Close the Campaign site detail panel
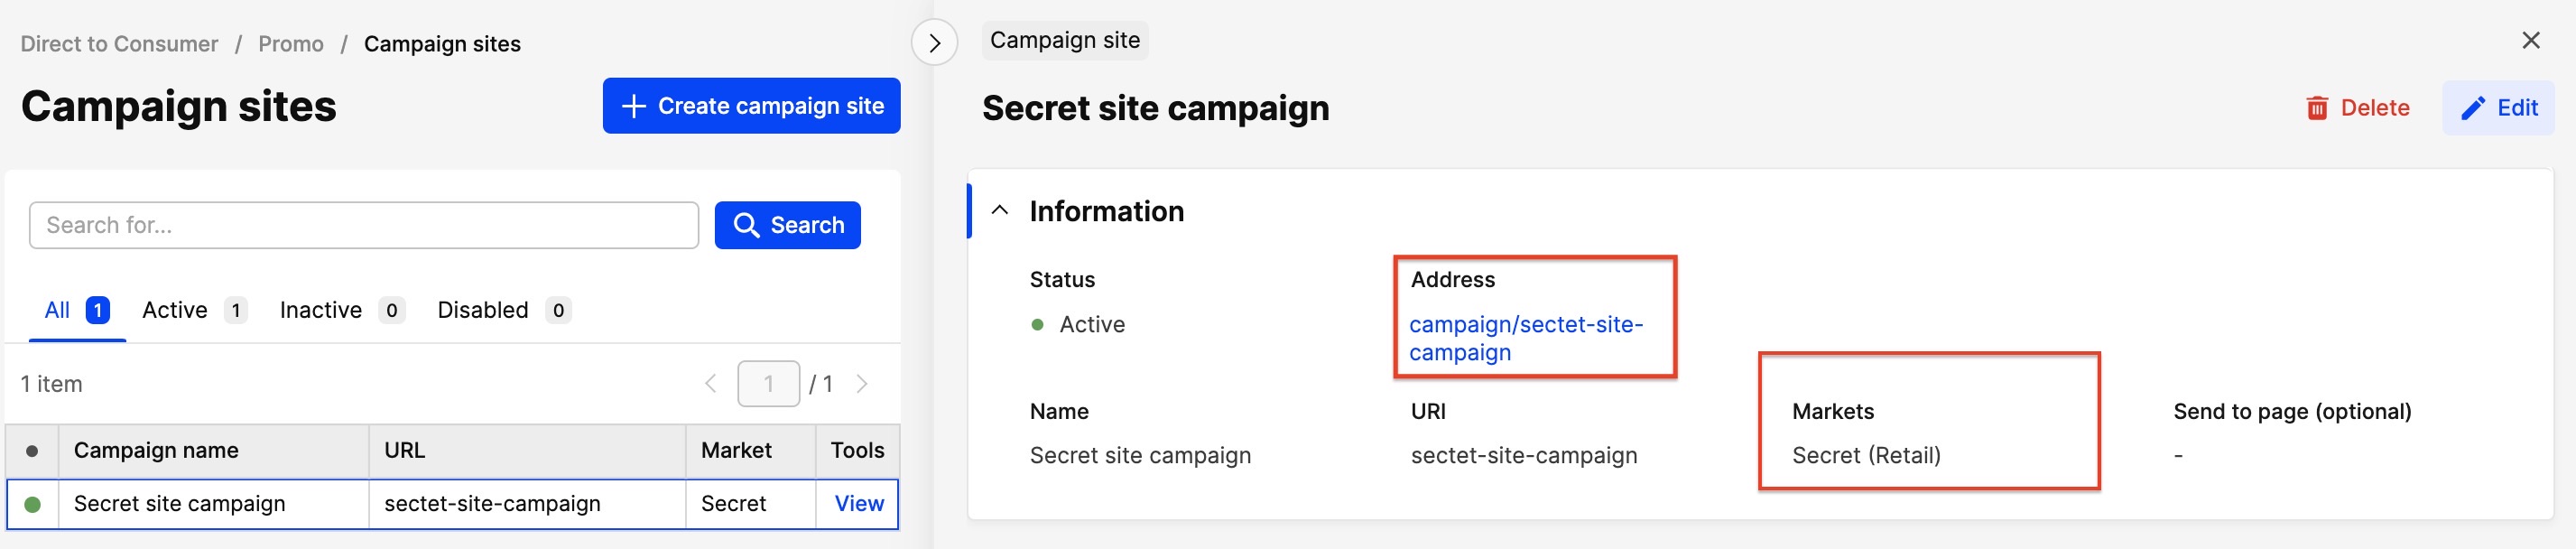Image resolution: width=2576 pixels, height=549 pixels. pos(2530,40)
